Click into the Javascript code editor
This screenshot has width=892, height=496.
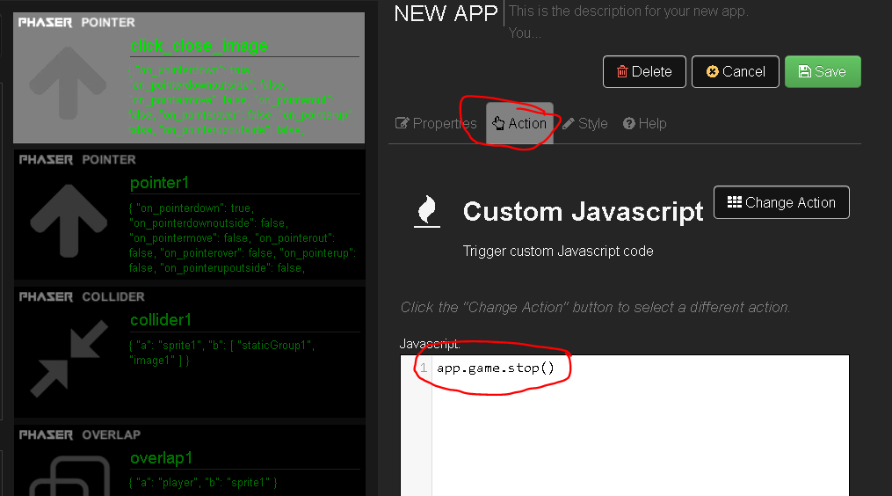pos(625,426)
